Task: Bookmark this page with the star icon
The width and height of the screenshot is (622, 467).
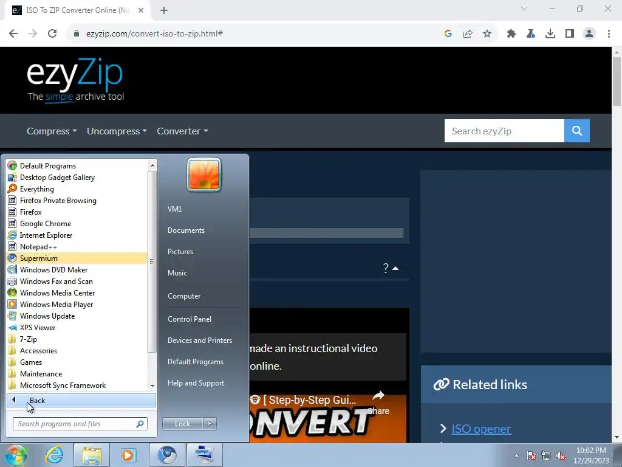Action: (487, 34)
